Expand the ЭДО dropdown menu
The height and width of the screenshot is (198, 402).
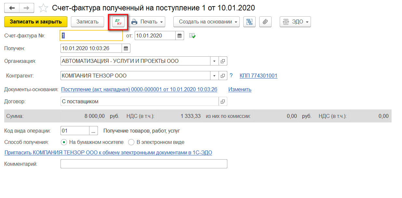(295, 22)
